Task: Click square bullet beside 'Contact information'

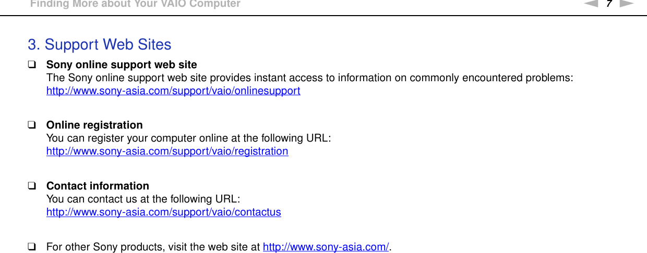Action: click(32, 186)
